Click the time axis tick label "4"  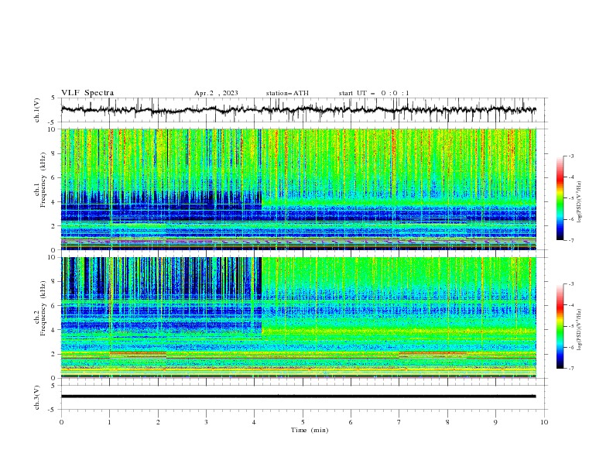(254, 422)
